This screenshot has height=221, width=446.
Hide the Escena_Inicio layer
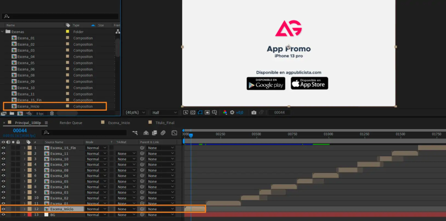(x=3, y=209)
